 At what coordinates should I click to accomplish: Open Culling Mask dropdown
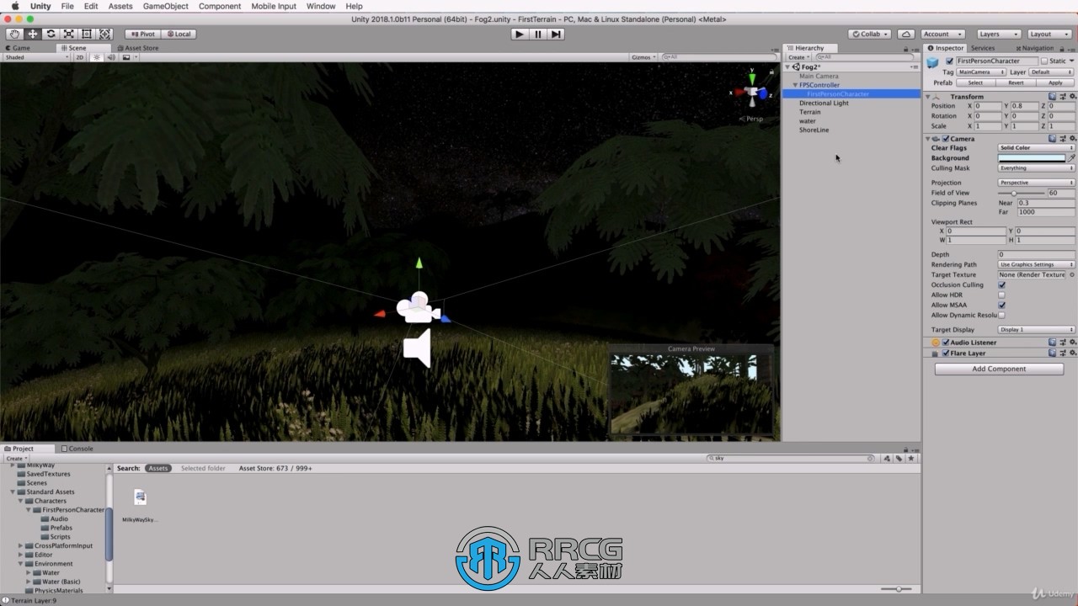click(1037, 168)
